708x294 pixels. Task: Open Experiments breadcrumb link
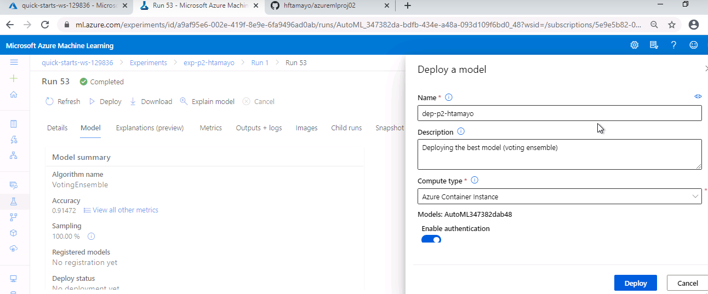pos(149,62)
